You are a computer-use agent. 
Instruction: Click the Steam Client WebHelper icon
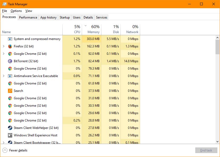tap(10, 128)
